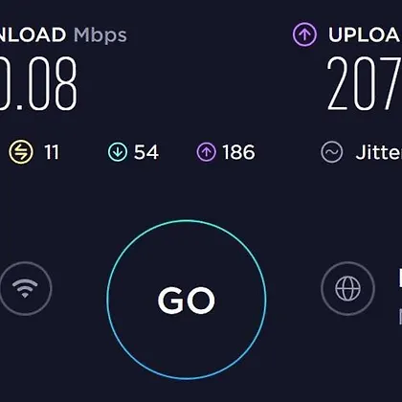This screenshot has width=402, height=402.
Task: Click the DOWNLOAD heading text
Action: click(x=33, y=34)
